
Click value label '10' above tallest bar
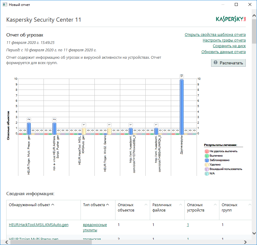pyautogui.click(x=181, y=76)
